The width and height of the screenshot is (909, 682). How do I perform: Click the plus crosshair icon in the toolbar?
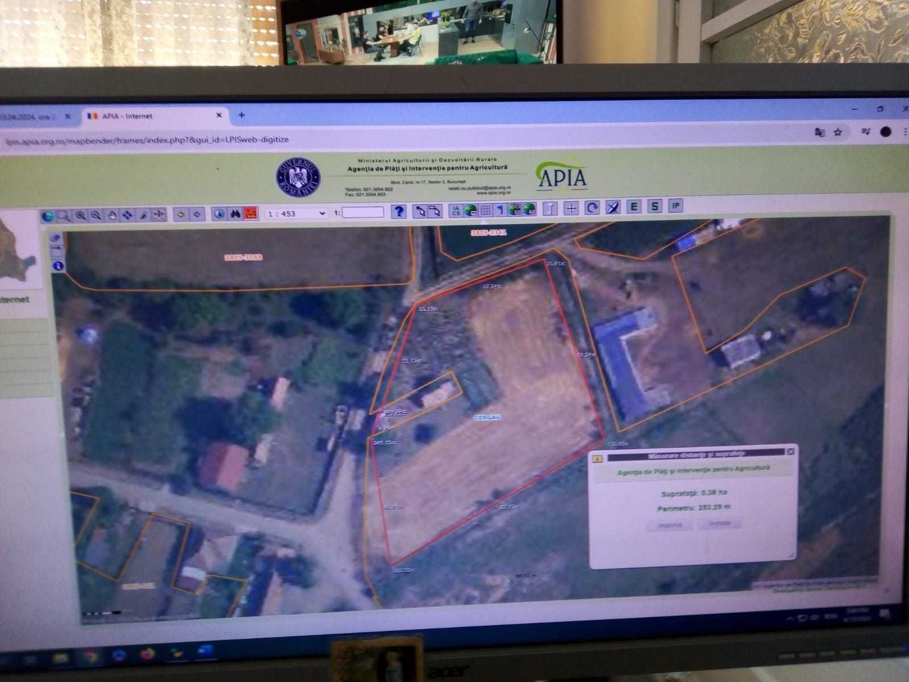(x=572, y=208)
